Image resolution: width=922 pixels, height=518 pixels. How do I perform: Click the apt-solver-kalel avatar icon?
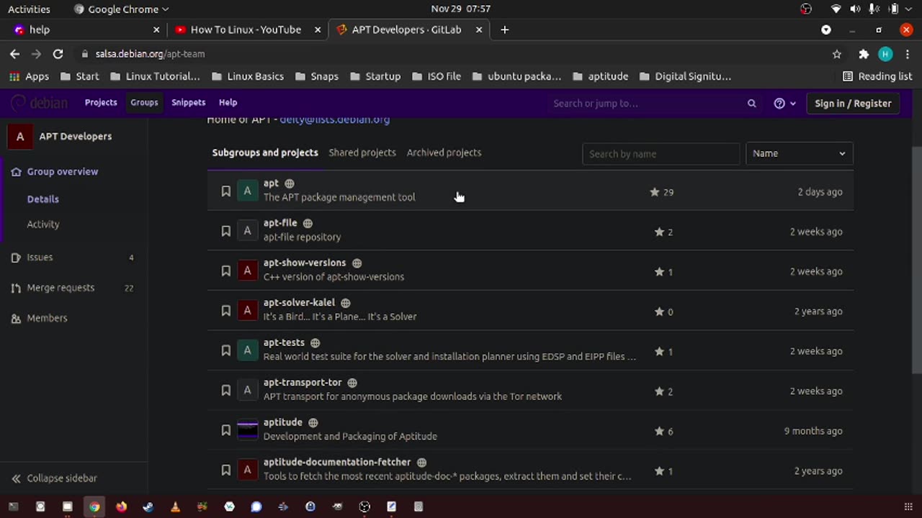[247, 311]
